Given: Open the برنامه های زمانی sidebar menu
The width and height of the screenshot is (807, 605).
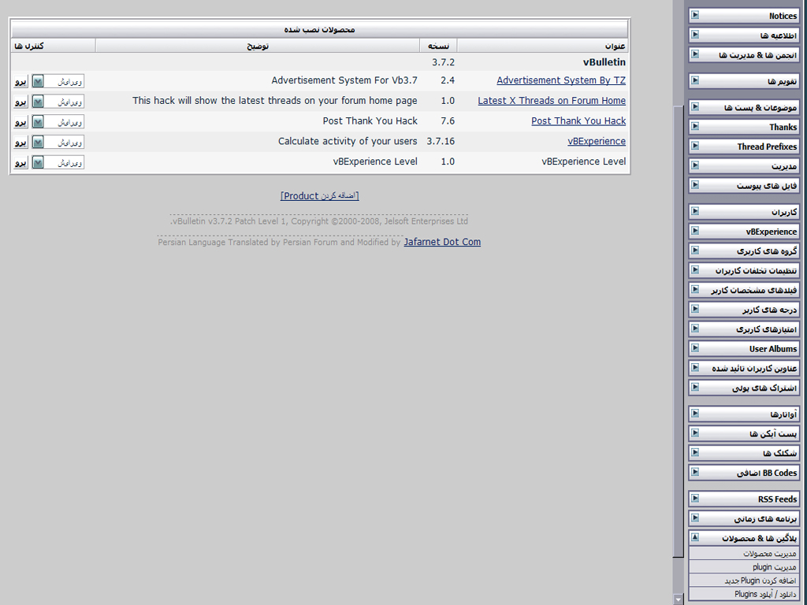Looking at the screenshot, I should (744, 518).
